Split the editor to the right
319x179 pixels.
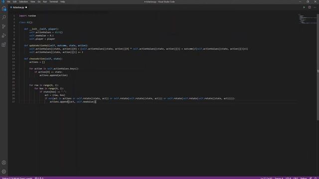point(310,7)
